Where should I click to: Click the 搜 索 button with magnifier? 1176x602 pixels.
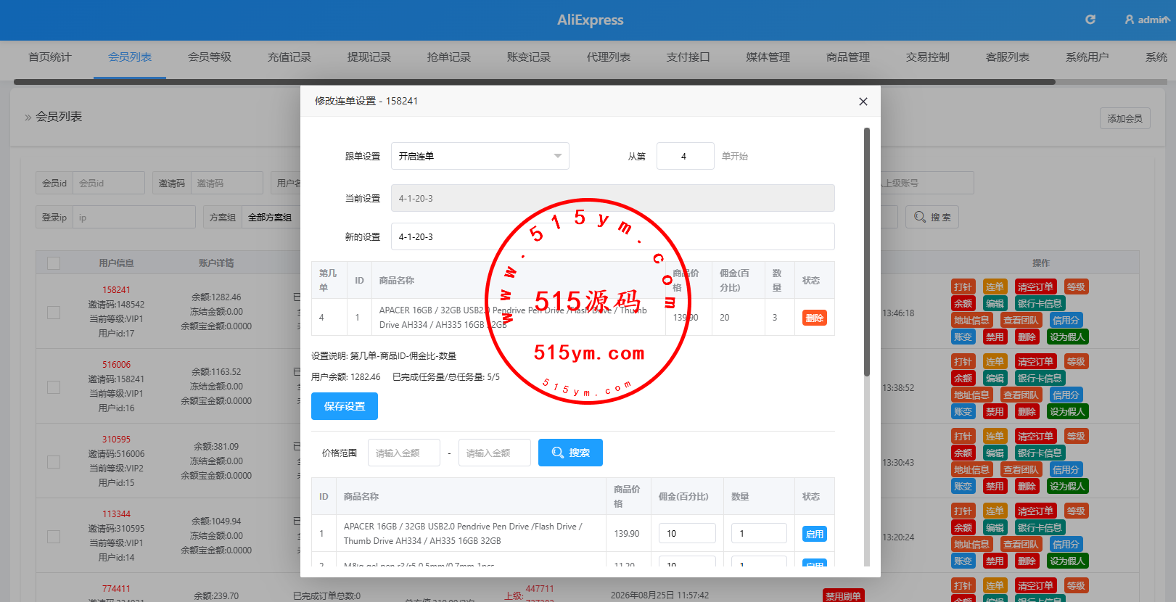click(932, 217)
